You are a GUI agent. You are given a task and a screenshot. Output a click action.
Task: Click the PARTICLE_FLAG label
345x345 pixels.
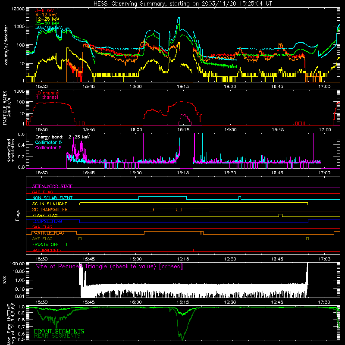(x=48, y=233)
